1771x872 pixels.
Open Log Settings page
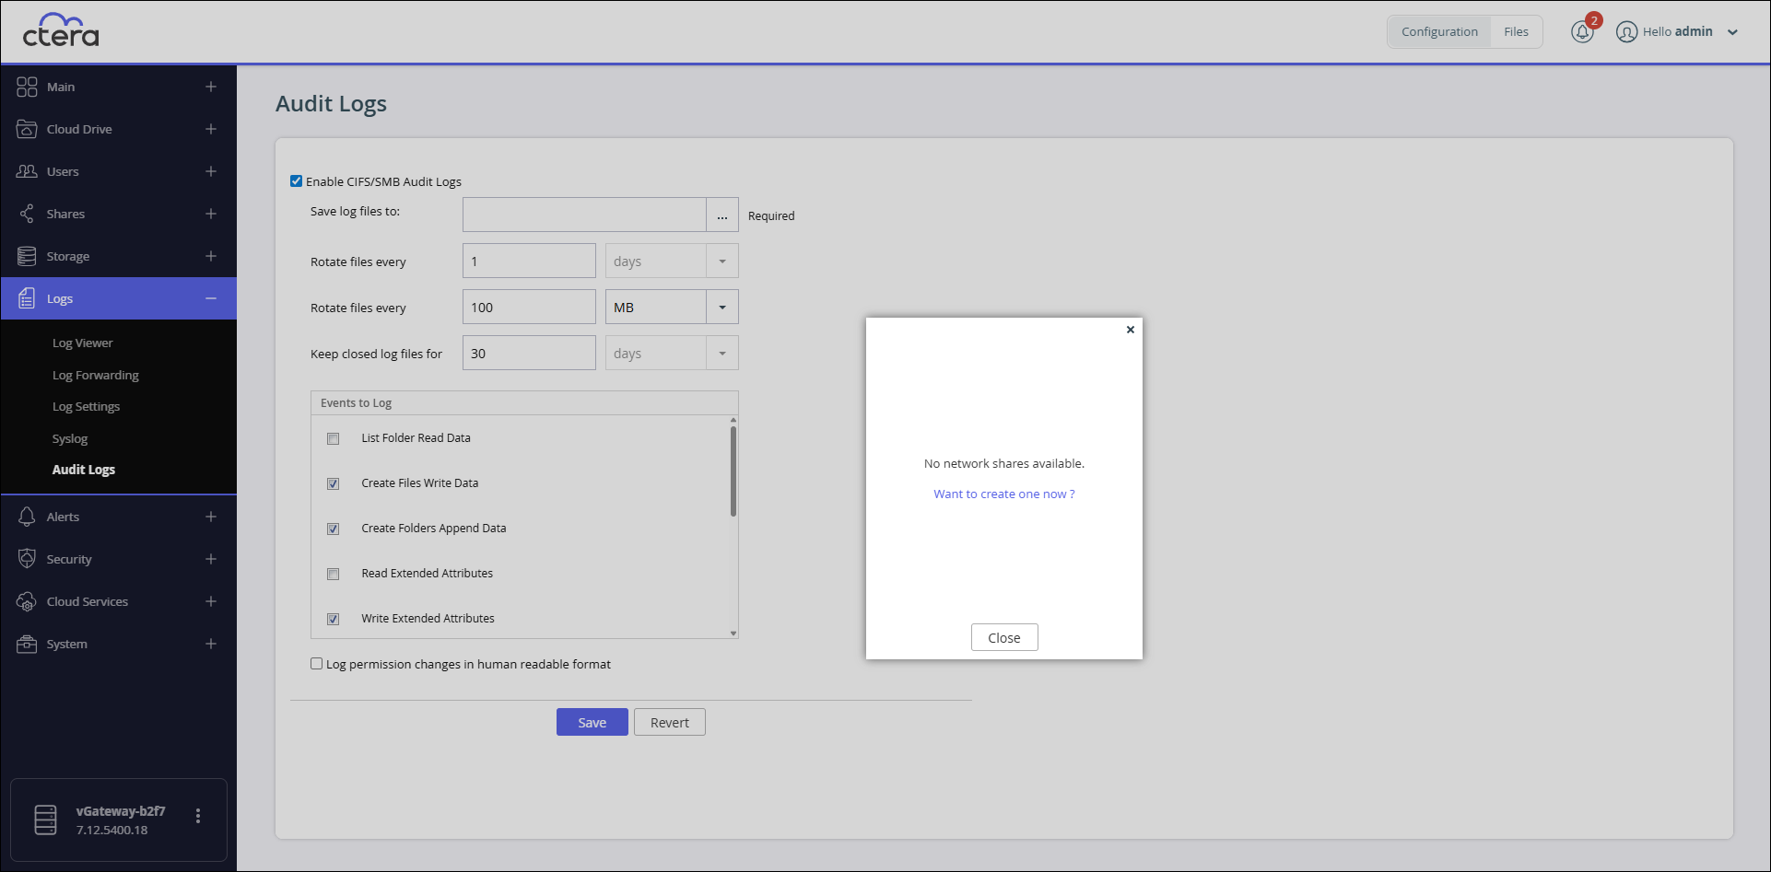[x=86, y=406]
